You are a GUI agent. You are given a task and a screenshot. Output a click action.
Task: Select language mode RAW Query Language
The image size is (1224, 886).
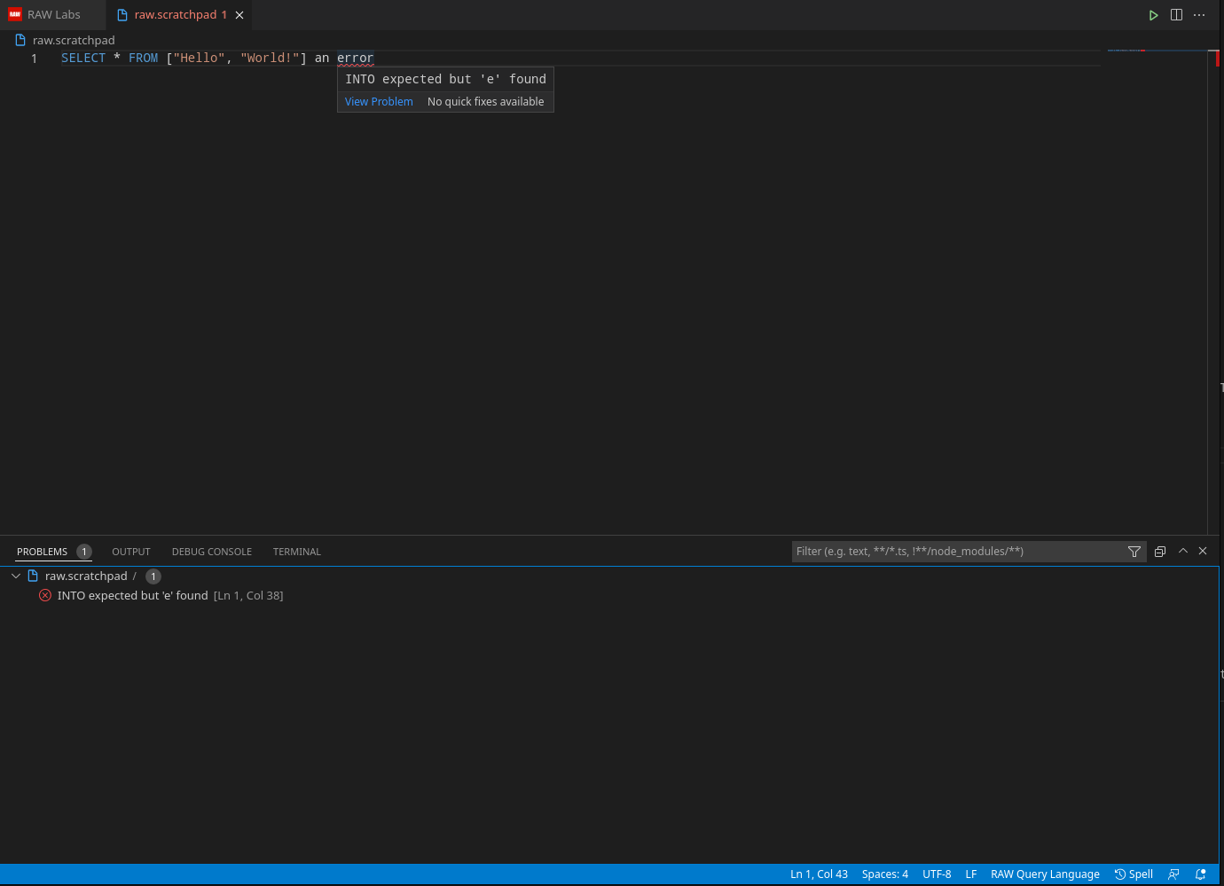click(x=1045, y=874)
